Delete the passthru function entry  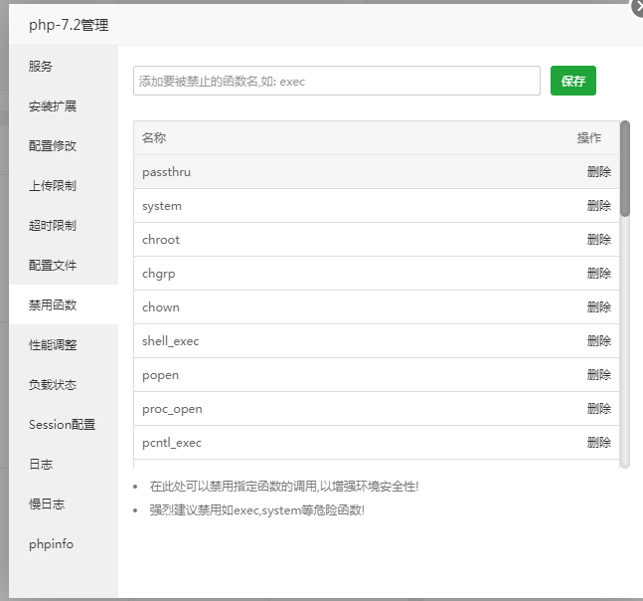click(598, 171)
